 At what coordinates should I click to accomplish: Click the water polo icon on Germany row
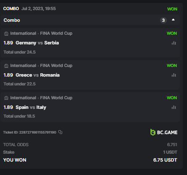(6, 33)
